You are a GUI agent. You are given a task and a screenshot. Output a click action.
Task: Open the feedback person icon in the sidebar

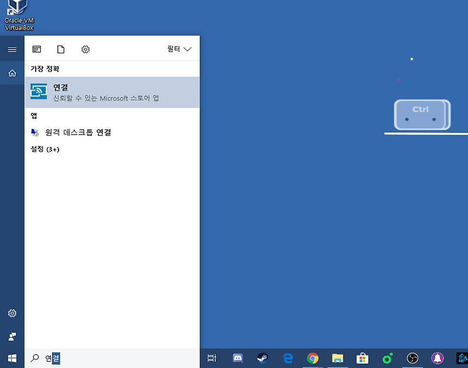pos(12,336)
